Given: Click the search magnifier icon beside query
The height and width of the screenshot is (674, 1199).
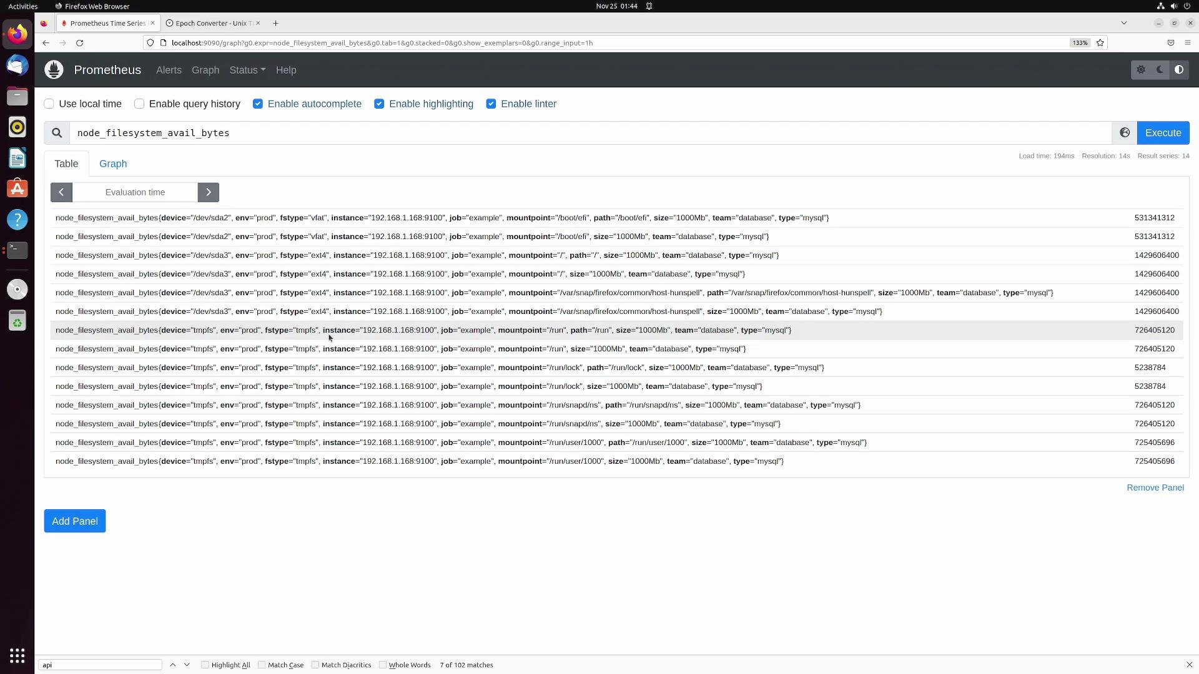Looking at the screenshot, I should (57, 133).
